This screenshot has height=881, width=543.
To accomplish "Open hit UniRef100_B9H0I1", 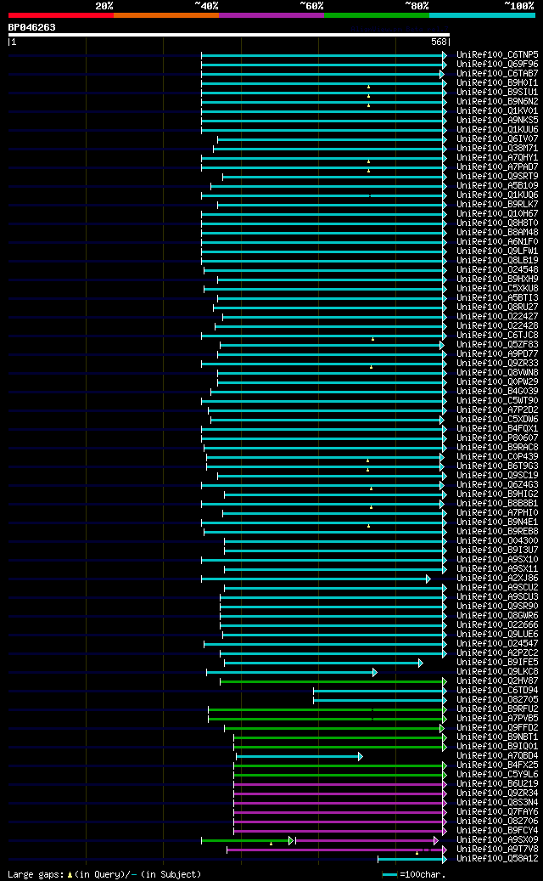I will (497, 83).
